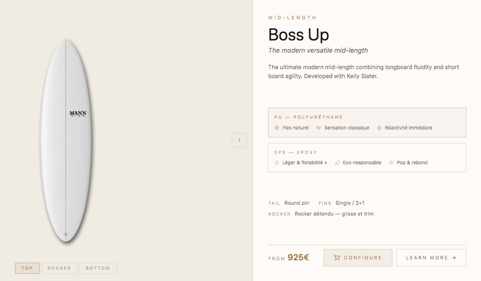481x281 pixels.
Task: Click the waves icon beside Flex naturel
Action: pyautogui.click(x=277, y=128)
